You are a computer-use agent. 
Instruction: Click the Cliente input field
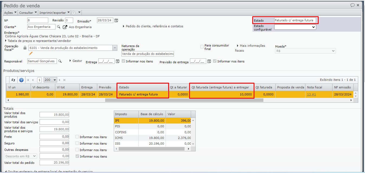41,27
